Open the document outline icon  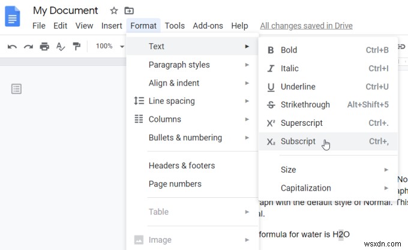coord(17,89)
